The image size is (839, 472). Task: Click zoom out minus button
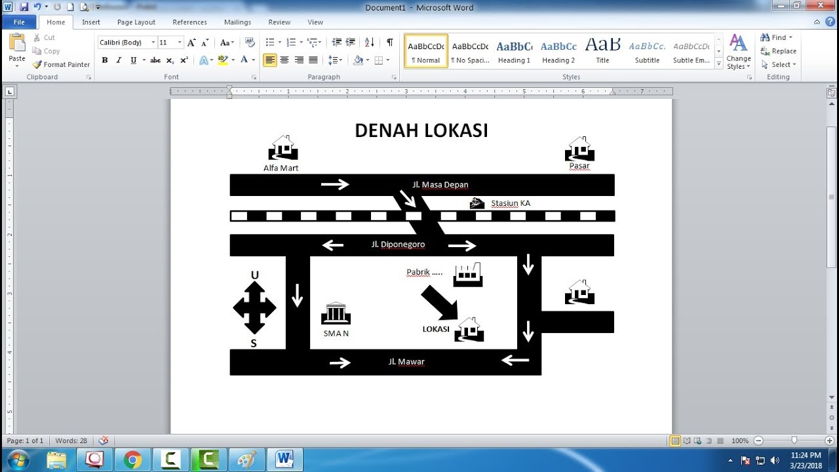(759, 441)
